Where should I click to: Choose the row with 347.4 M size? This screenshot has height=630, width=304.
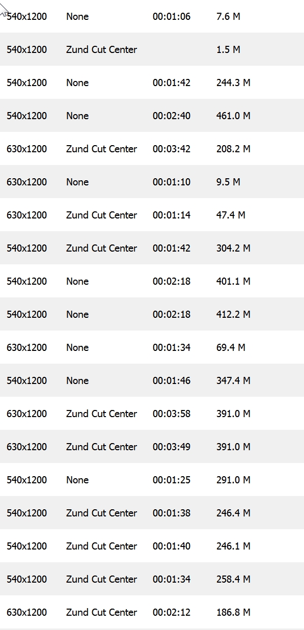pyautogui.click(x=152, y=380)
